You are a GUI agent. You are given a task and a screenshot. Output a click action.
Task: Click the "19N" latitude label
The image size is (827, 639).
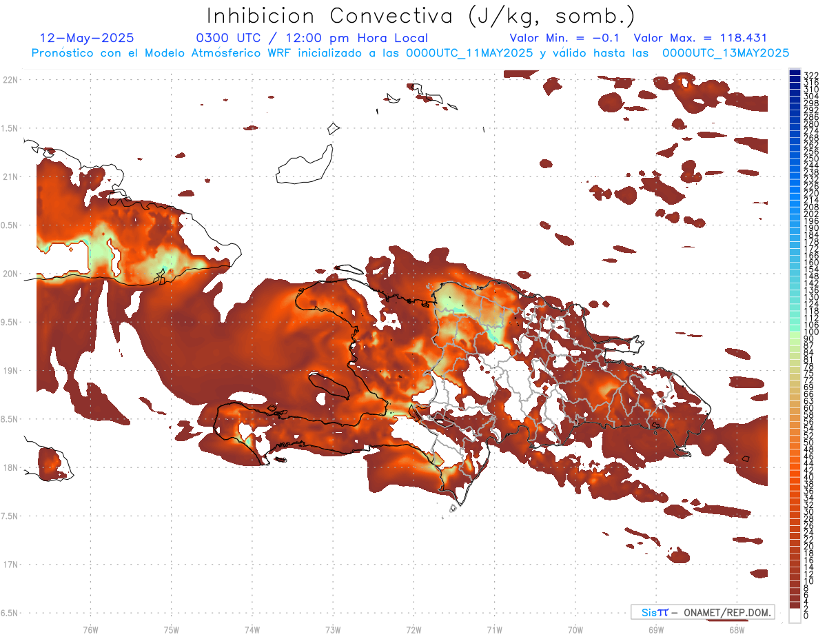click(x=10, y=370)
